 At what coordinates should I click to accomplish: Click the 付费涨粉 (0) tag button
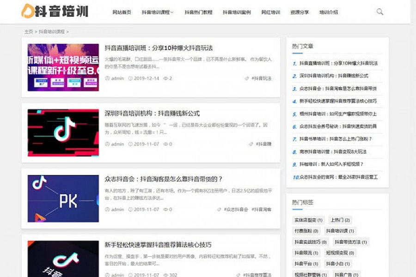click(x=306, y=231)
